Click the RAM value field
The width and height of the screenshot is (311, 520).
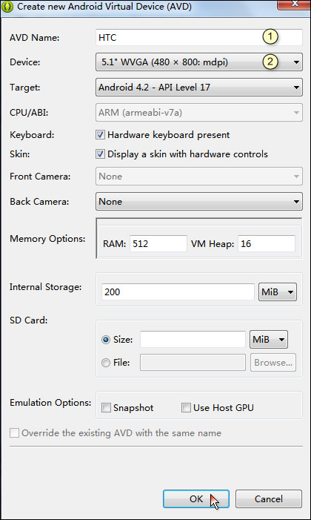pyautogui.click(x=158, y=244)
